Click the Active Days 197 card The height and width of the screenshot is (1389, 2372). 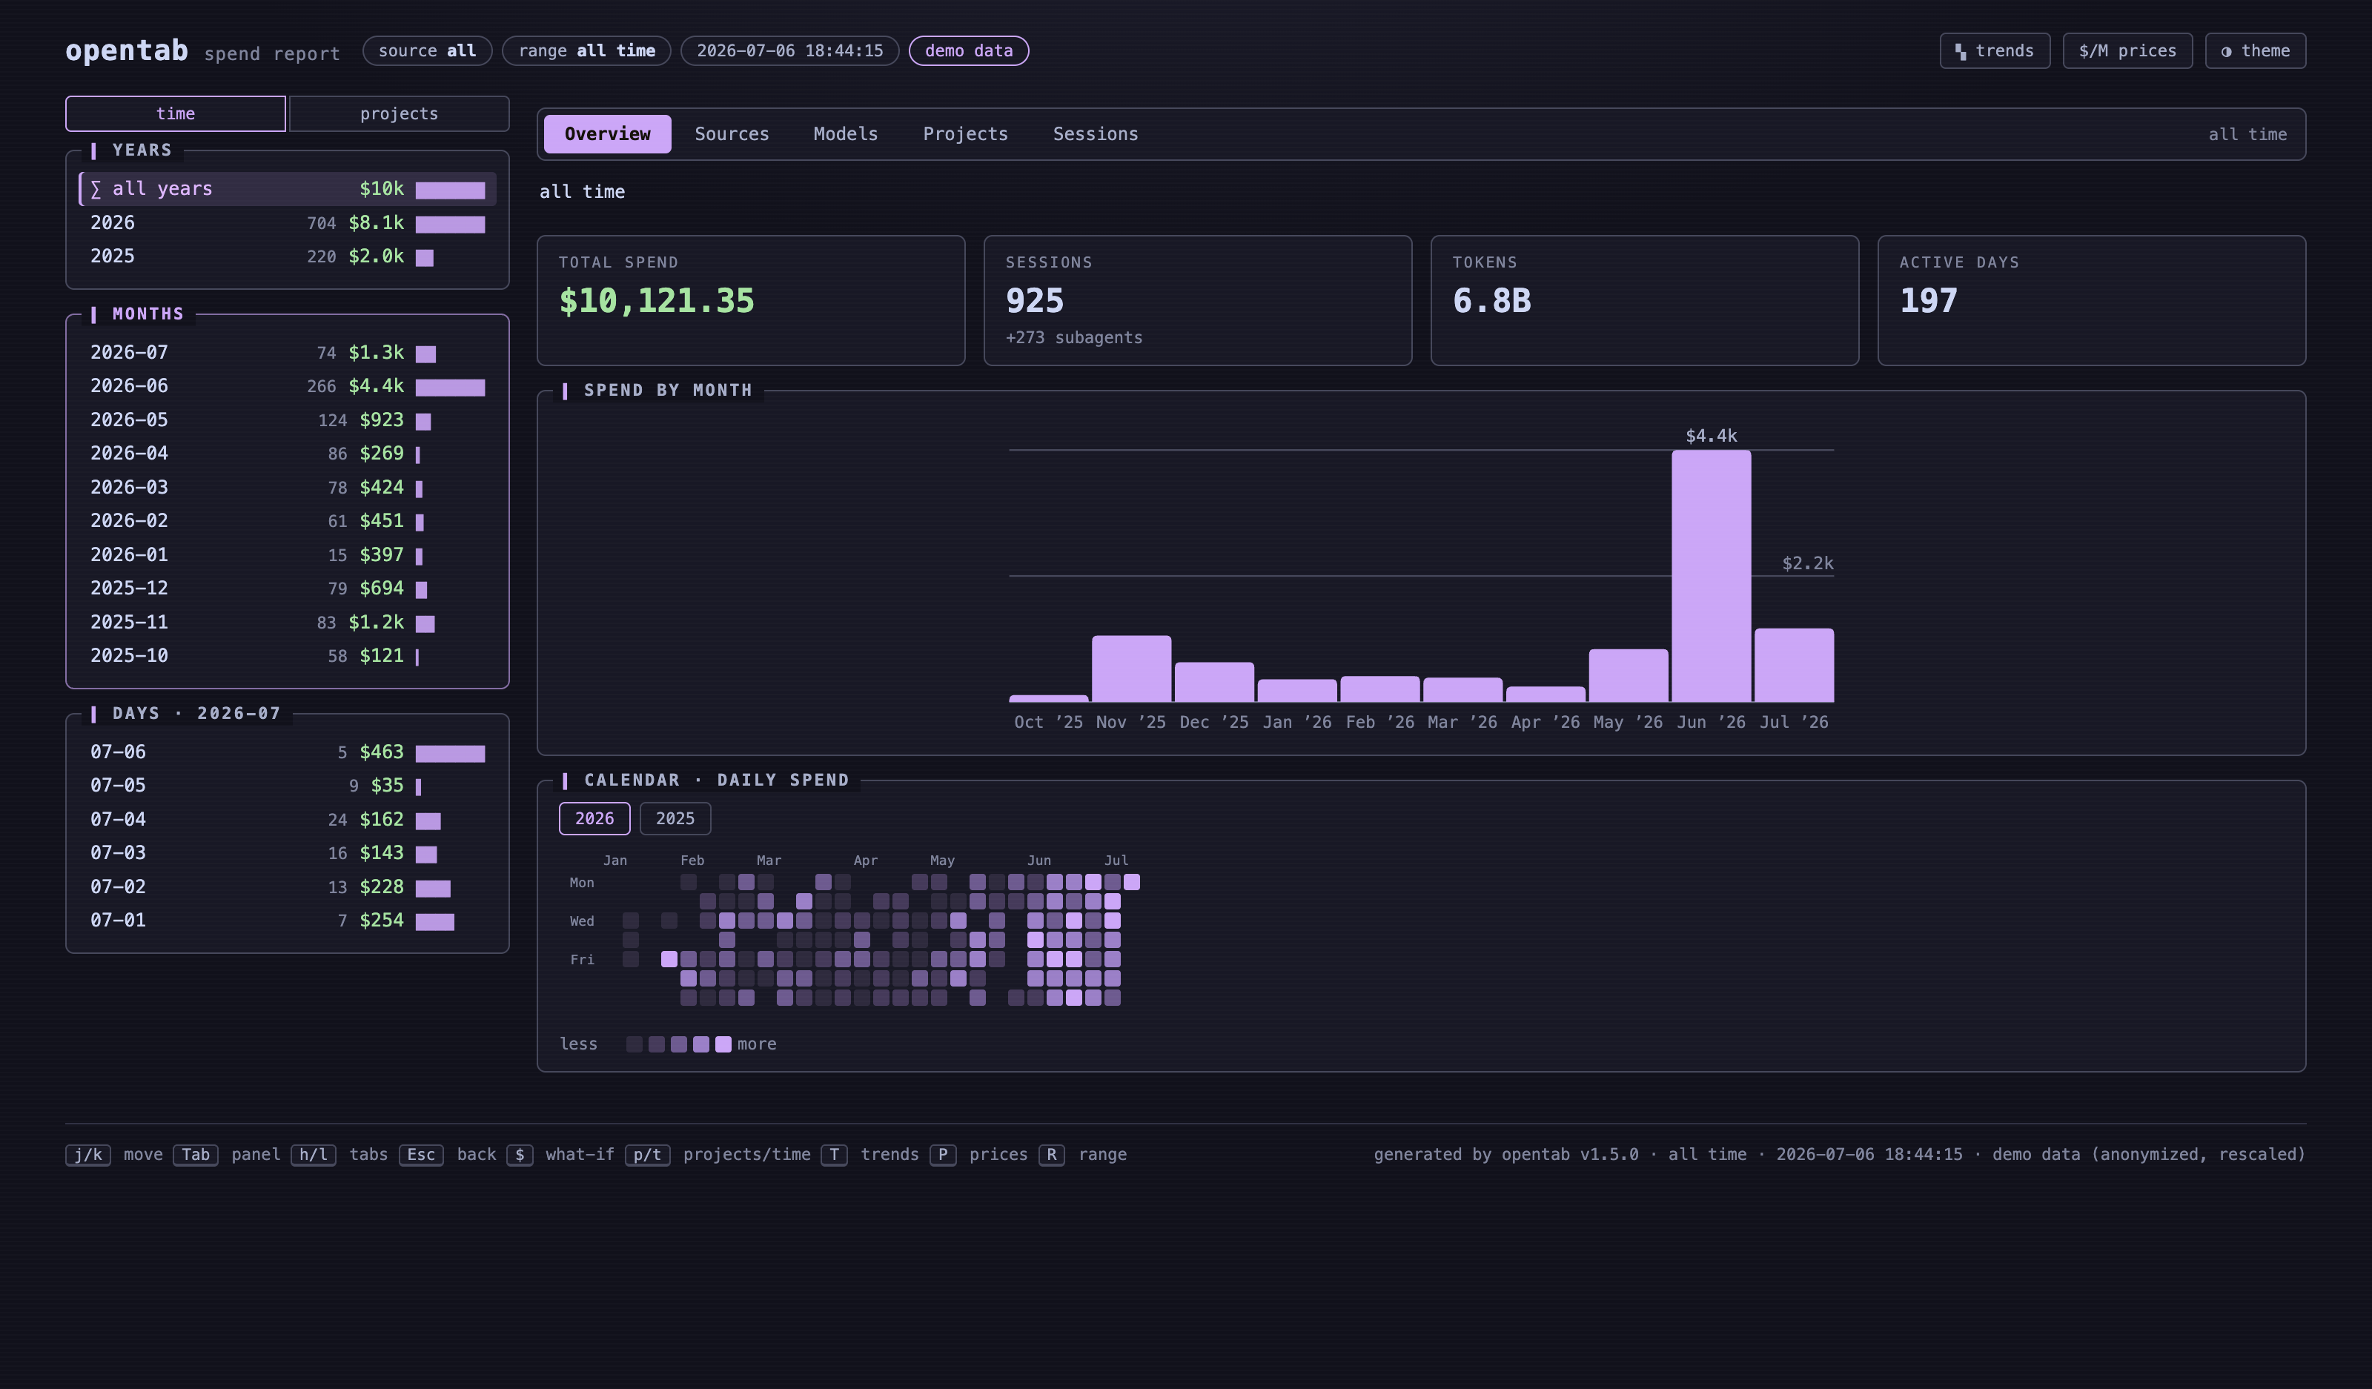[2092, 300]
